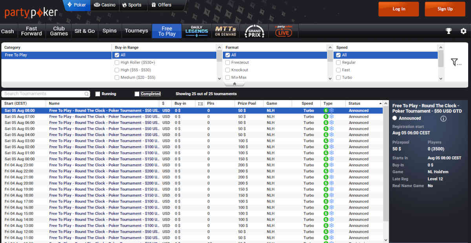Open MTTs On Demand lobby

click(226, 31)
